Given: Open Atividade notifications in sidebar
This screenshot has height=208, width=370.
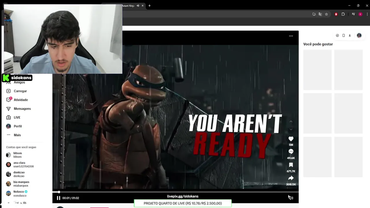Looking at the screenshot, I should (21, 100).
